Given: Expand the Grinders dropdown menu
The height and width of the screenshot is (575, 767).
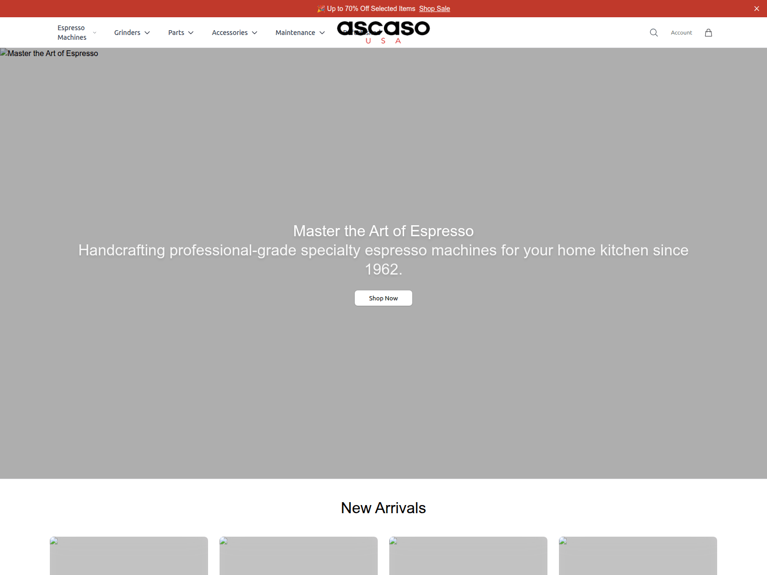Looking at the screenshot, I should click(x=132, y=33).
